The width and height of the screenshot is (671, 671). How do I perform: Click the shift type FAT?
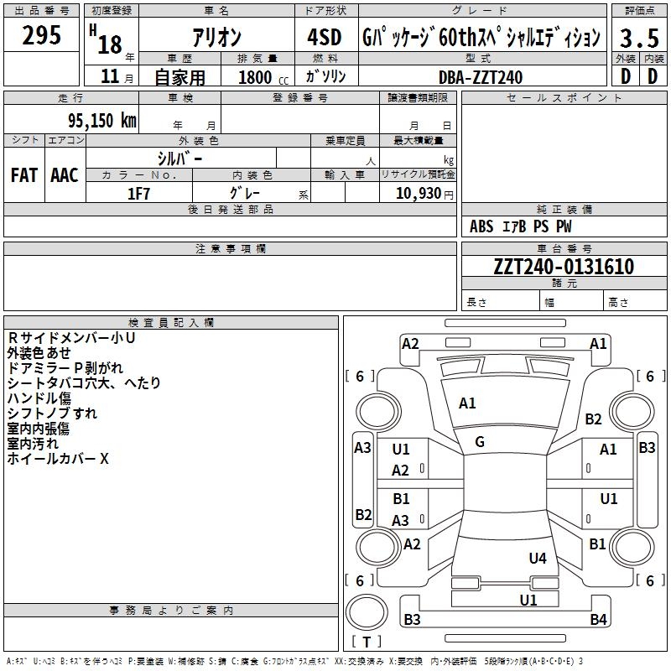click(24, 175)
